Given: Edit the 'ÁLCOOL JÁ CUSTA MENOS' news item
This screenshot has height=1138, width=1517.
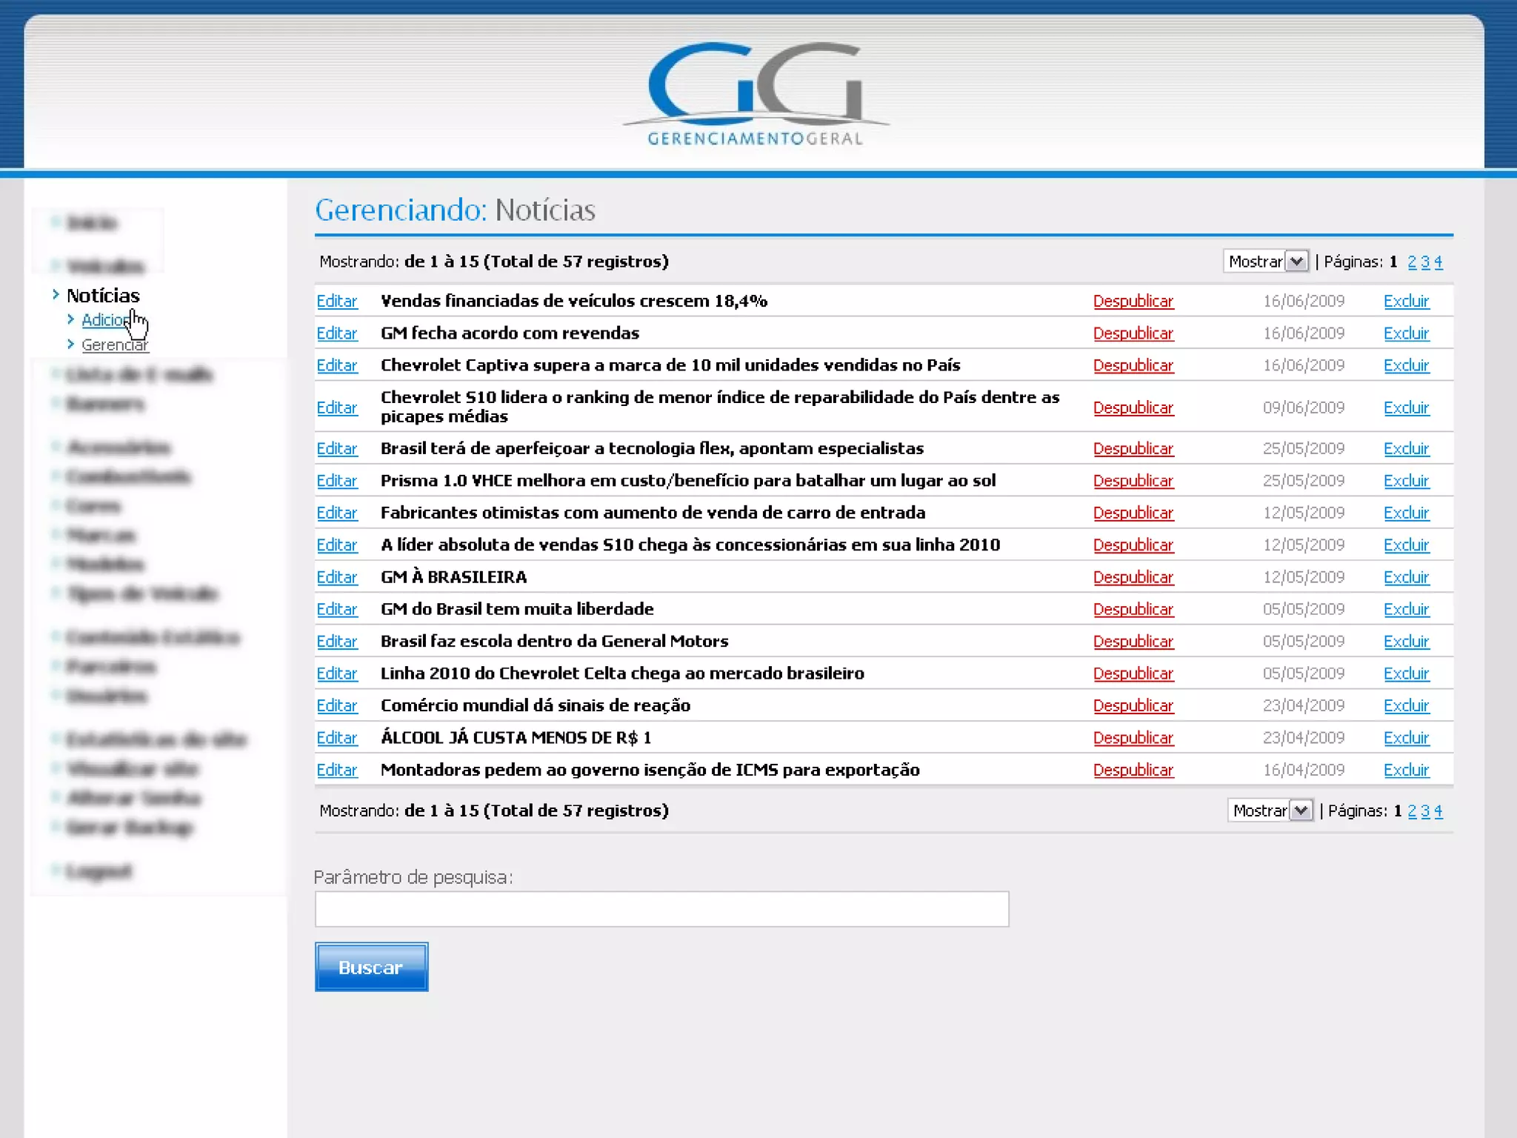Looking at the screenshot, I should 337,738.
